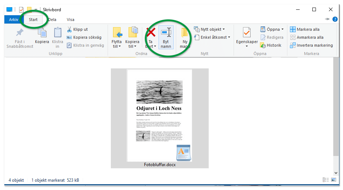Cut selection with Klipp ut
The width and height of the screenshot is (343, 190).
[77, 29]
